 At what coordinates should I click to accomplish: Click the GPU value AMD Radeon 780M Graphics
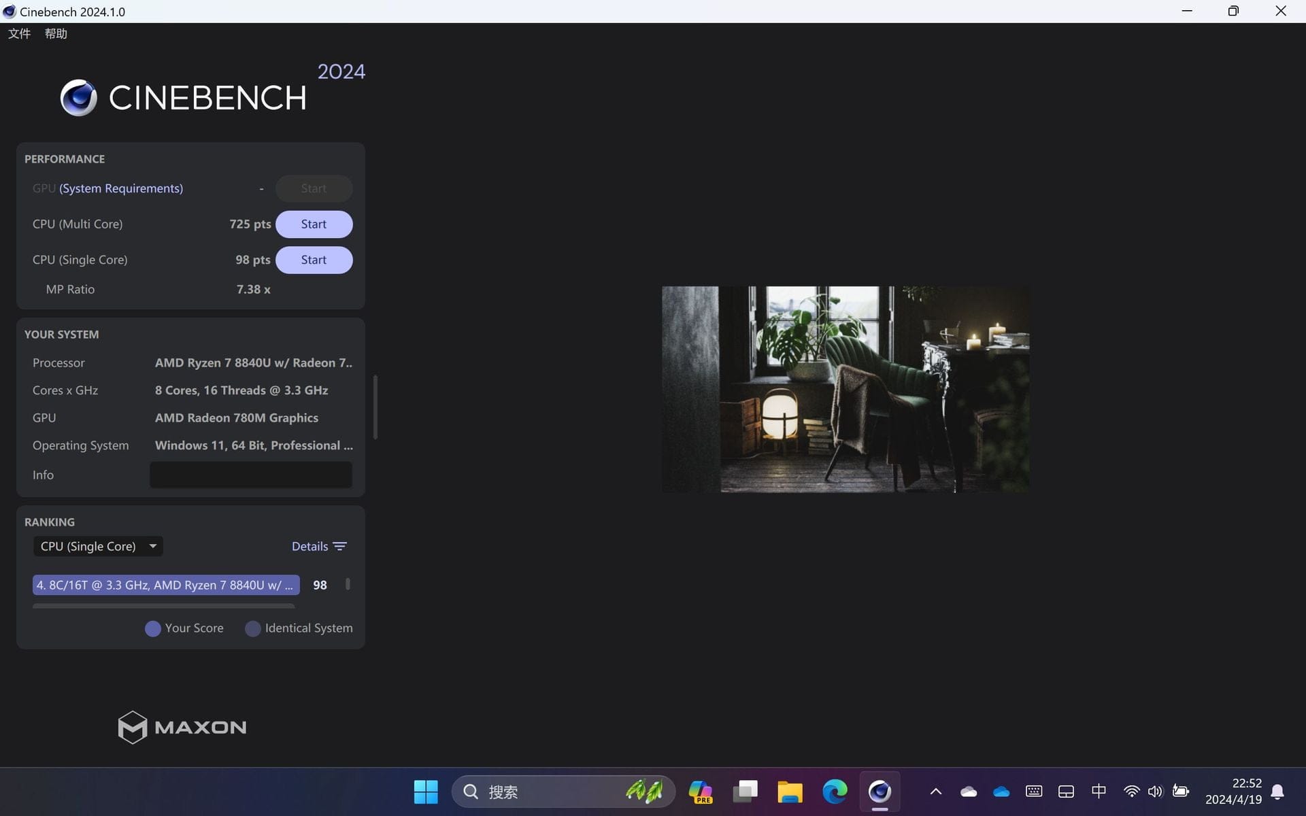click(x=236, y=418)
